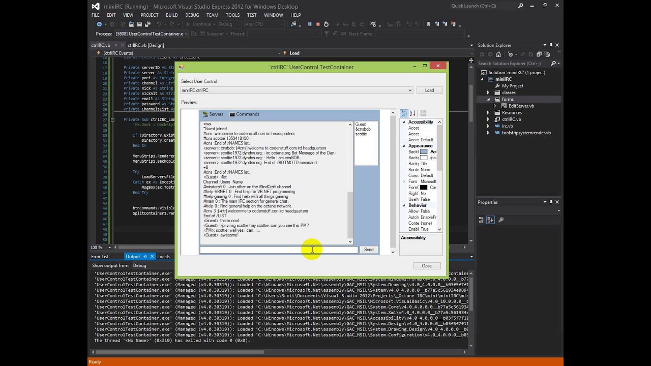The width and height of the screenshot is (651, 366).
Task: Switch to the Locals tab
Action: (x=163, y=257)
